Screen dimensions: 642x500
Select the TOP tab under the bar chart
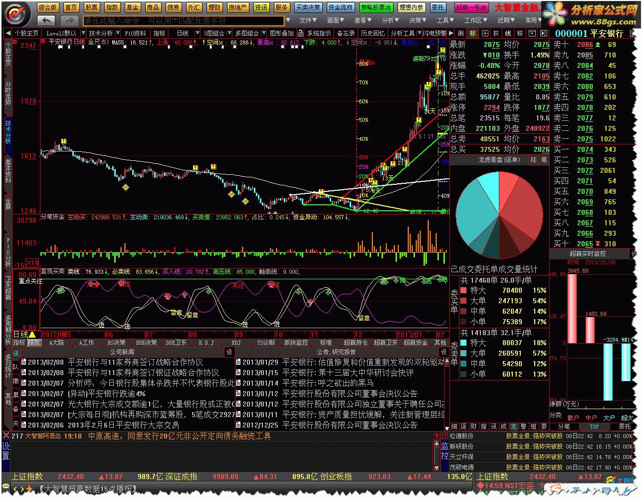pyautogui.click(x=594, y=427)
